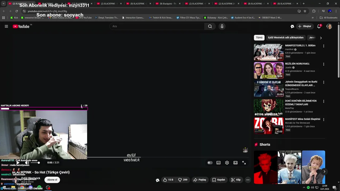This screenshot has height=191, width=340.
Task: Switch to the (9) Blackpink - Th tab
Action: pyautogui.click(x=168, y=4)
